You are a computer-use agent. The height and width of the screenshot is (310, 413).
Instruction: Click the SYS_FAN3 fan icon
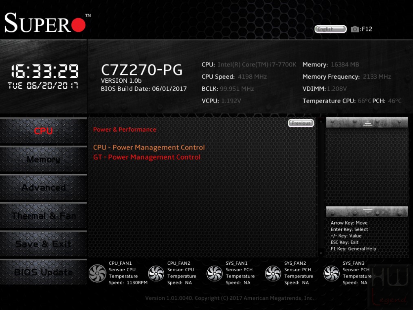[x=332, y=273]
